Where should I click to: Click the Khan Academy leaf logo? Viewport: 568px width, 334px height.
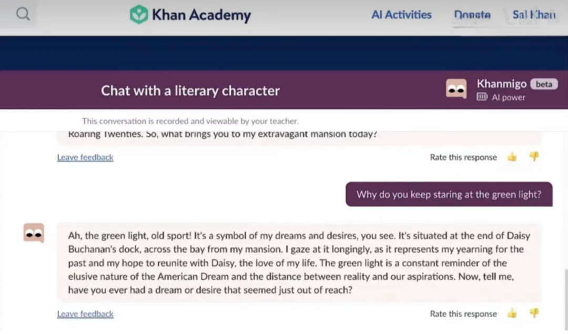pos(139,15)
